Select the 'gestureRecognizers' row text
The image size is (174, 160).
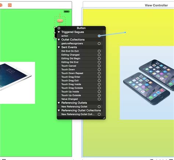pos(72,44)
